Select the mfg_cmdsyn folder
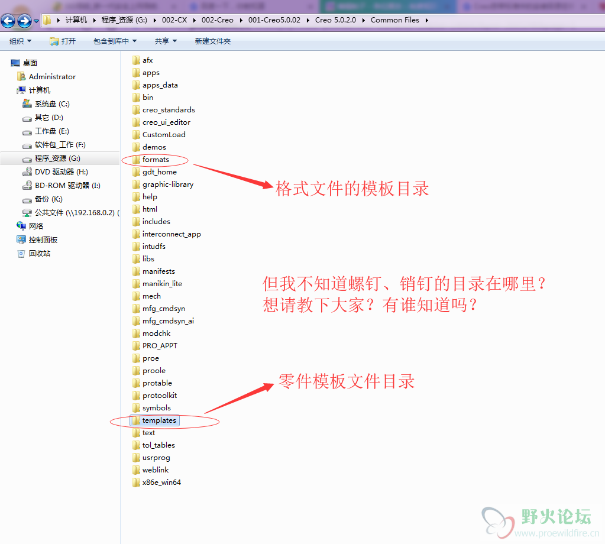The height and width of the screenshot is (544, 605). (x=158, y=308)
